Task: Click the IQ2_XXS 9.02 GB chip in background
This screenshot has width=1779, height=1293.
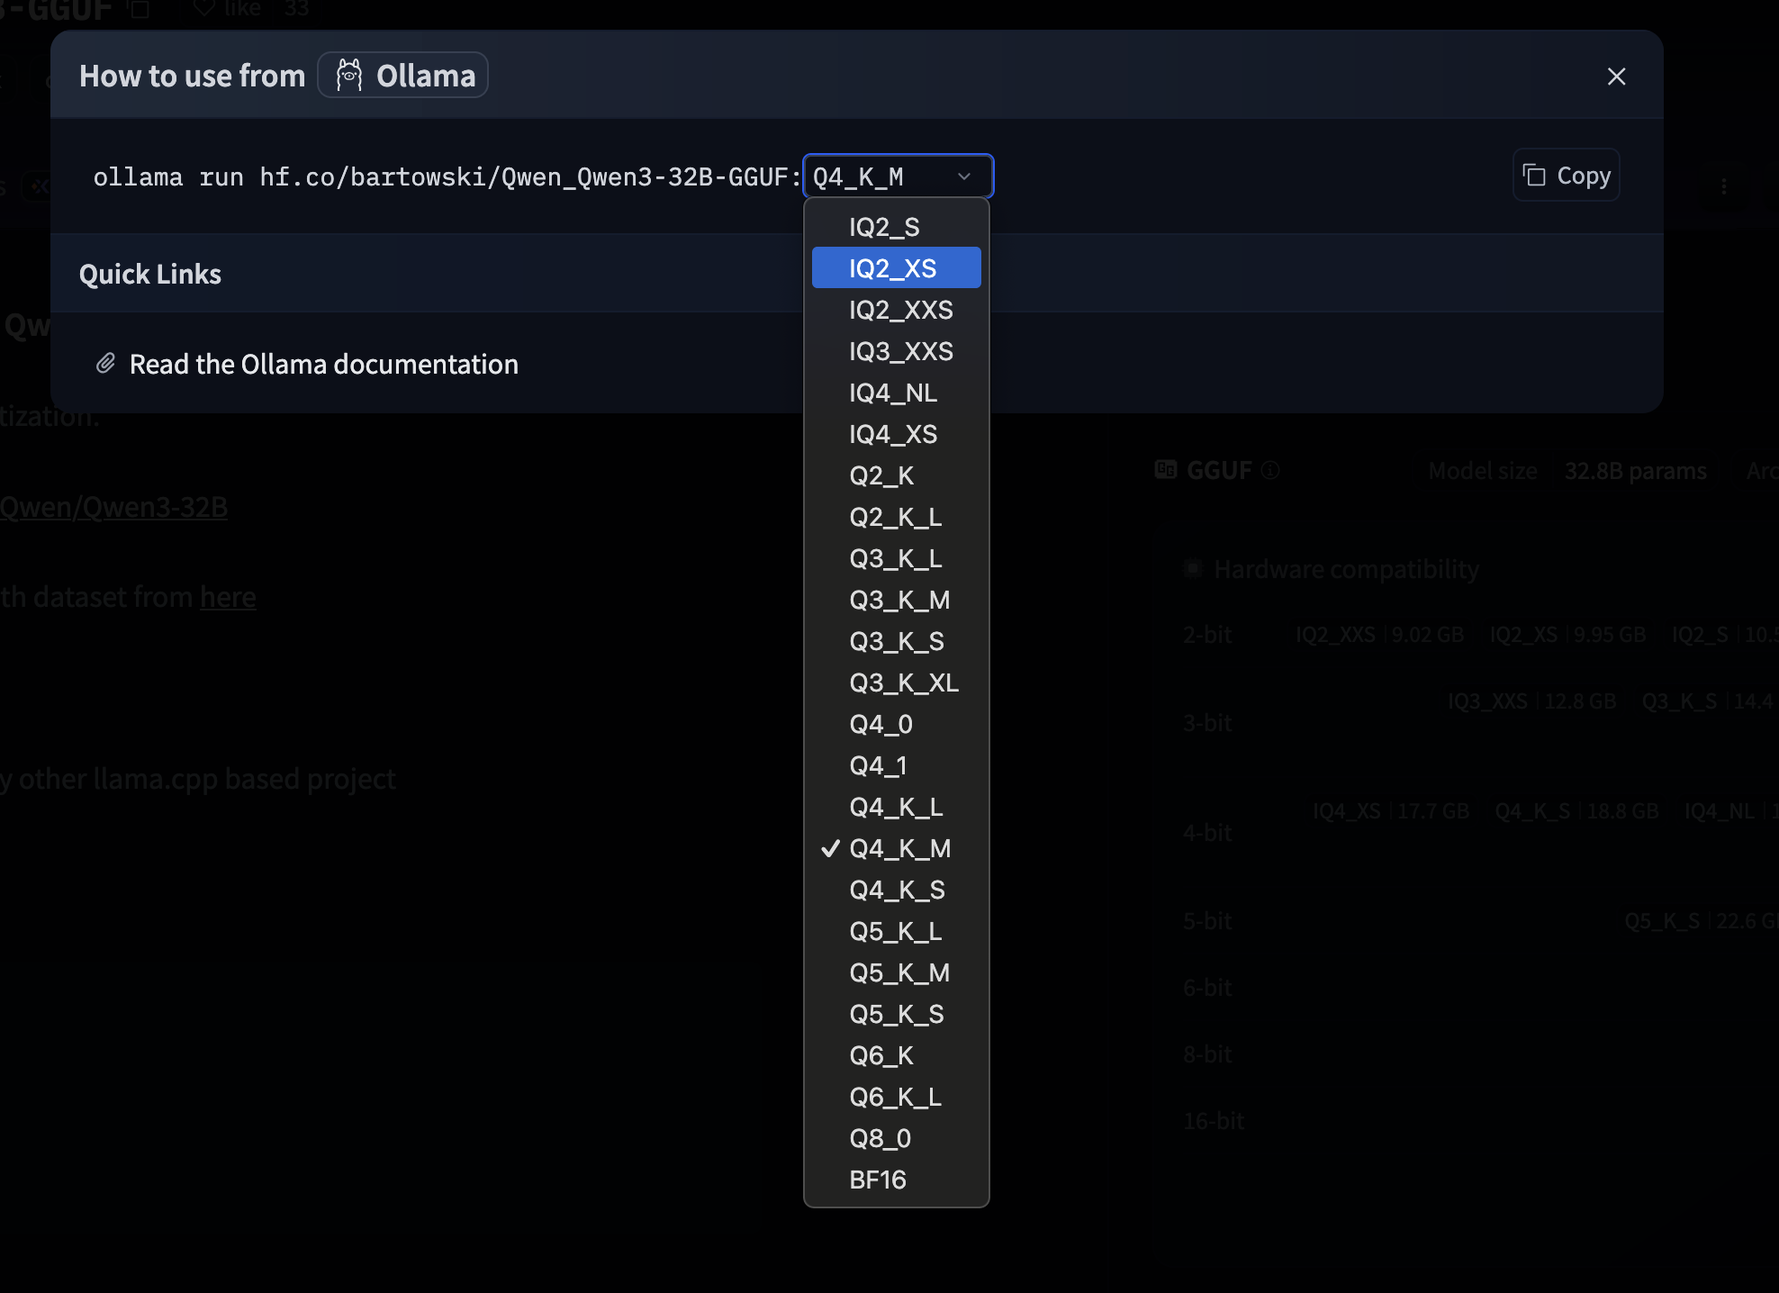Action: tap(1379, 635)
